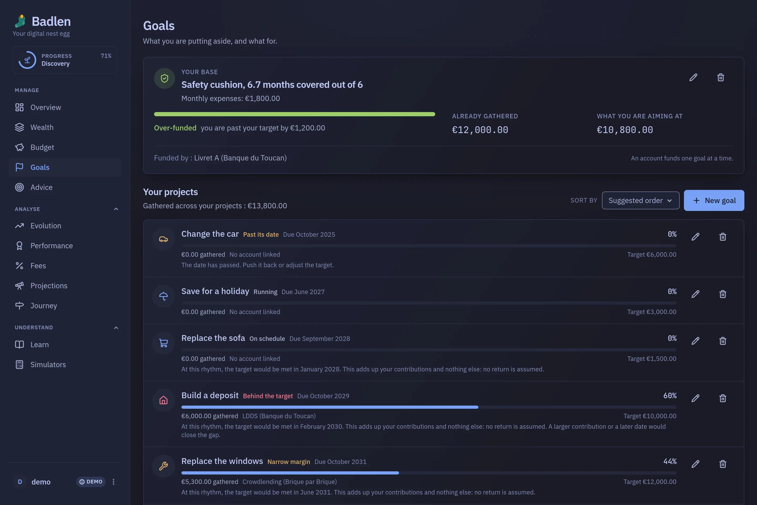Delete the Safety cushion base goal
Screen dimensions: 757x505
tap(720, 77)
